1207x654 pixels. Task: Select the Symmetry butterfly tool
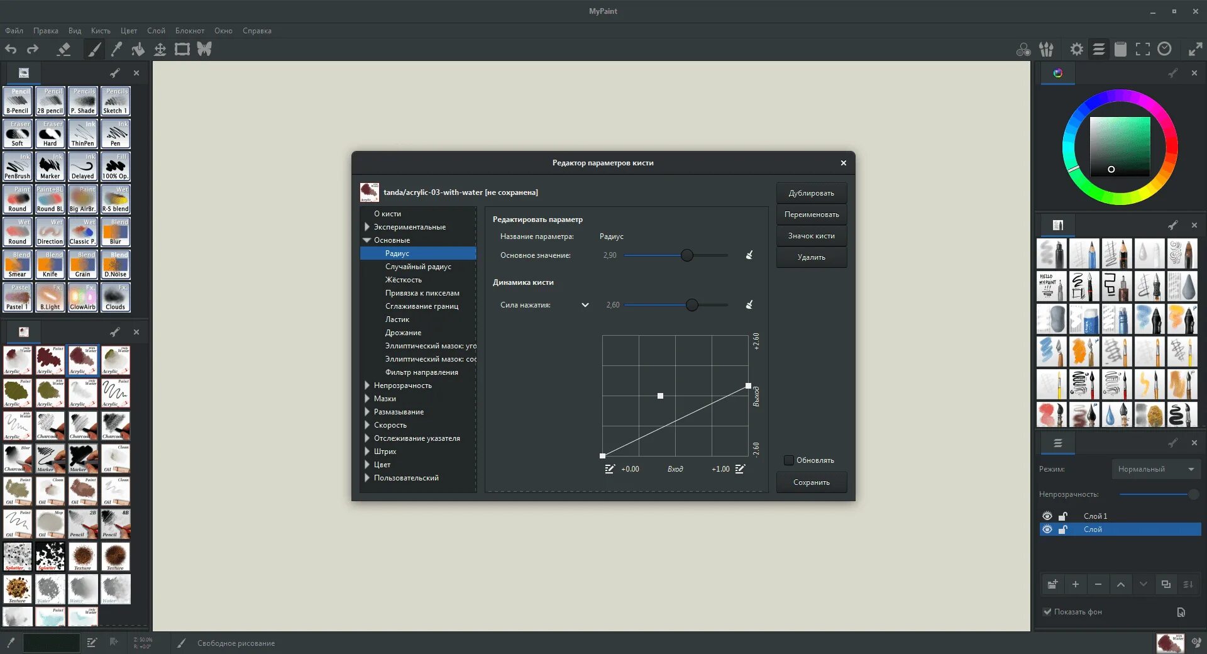pos(204,49)
